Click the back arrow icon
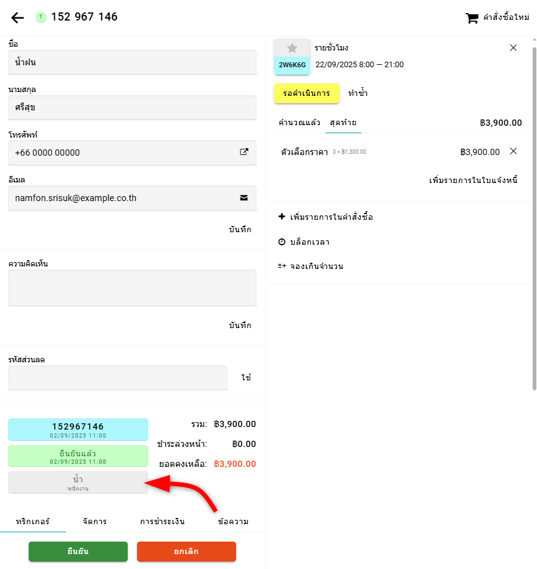Viewport: 537px width, 569px height. coord(17,17)
